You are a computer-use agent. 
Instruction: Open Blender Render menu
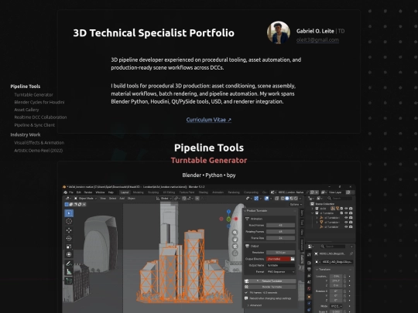pyautogui.click(x=88, y=192)
